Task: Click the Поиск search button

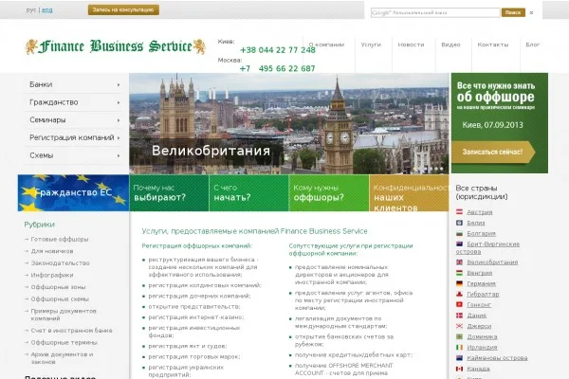Action: [x=513, y=12]
